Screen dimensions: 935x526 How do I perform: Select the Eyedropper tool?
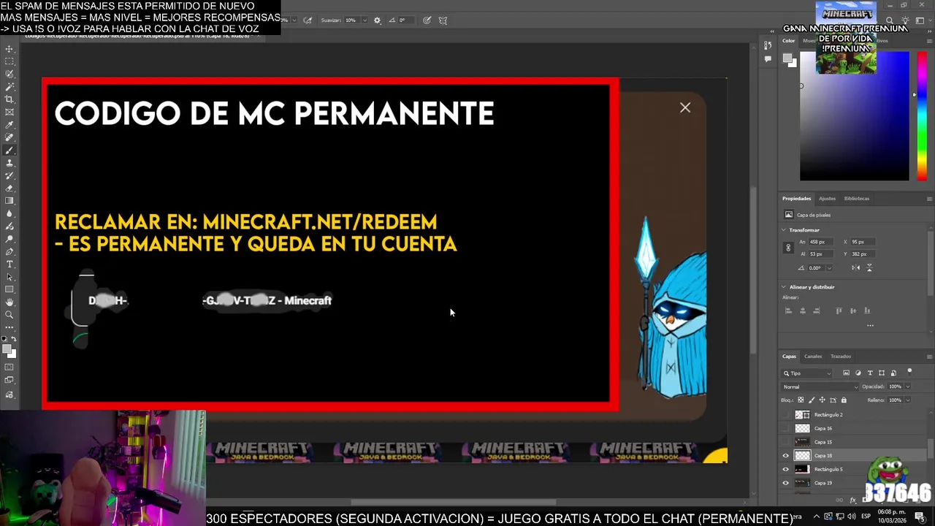point(9,125)
